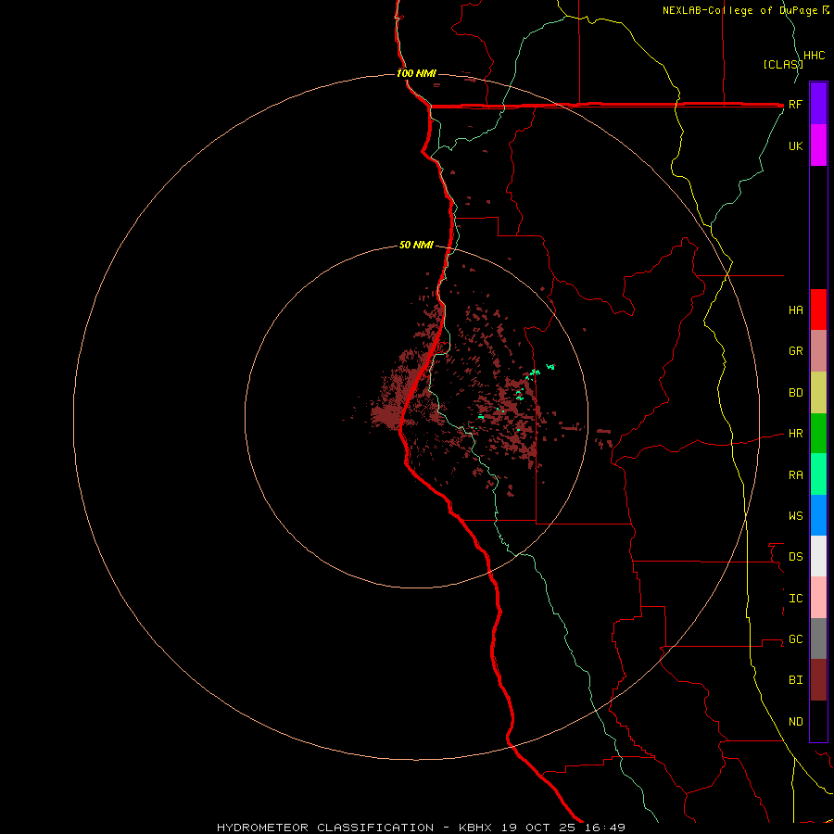Image resolution: width=834 pixels, height=834 pixels.
Task: Click the "RA" legend label
Action: click(795, 475)
